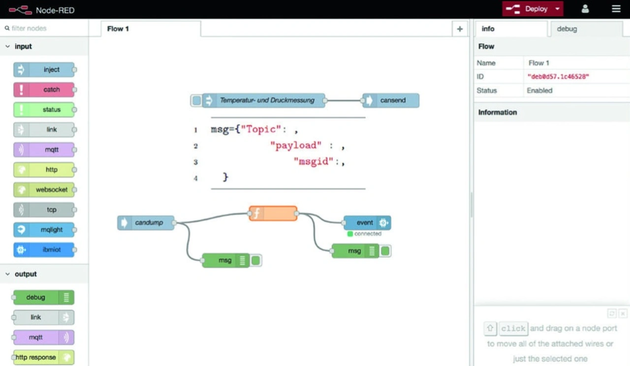630x366 pixels.
Task: Select the websocket input node
Action: tap(44, 190)
